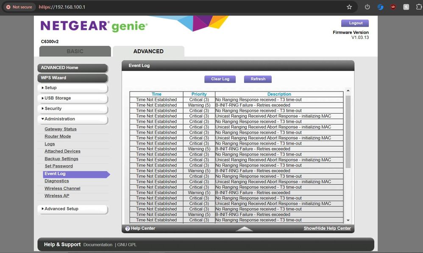Viewport: 423px width, 253px height.
Task: Open the browser Extensions puzzle icon
Action: click(x=418, y=7)
